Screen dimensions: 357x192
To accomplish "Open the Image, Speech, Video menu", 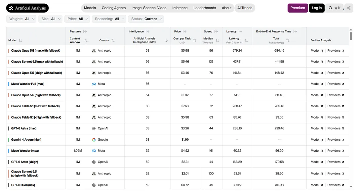I will coord(149,8).
